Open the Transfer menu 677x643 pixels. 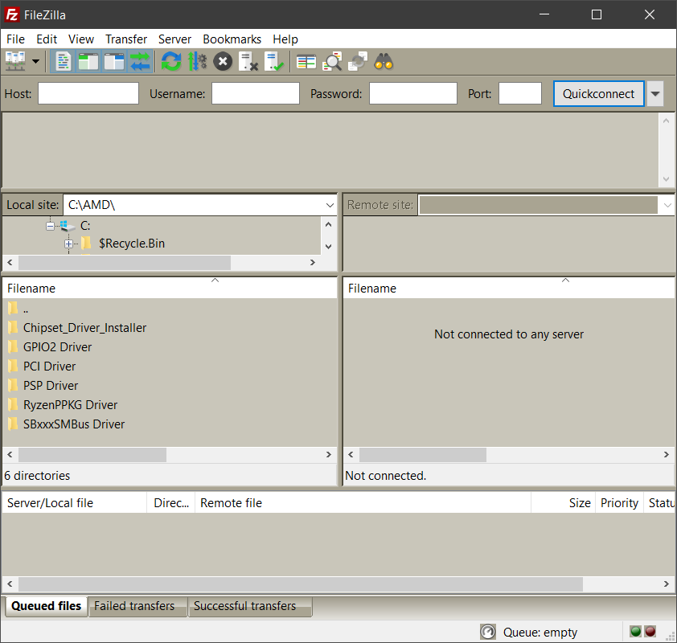pyautogui.click(x=126, y=39)
